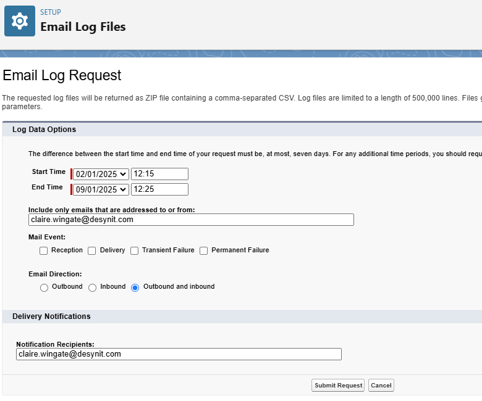
Task: Cancel the email log request
Action: pos(381,386)
